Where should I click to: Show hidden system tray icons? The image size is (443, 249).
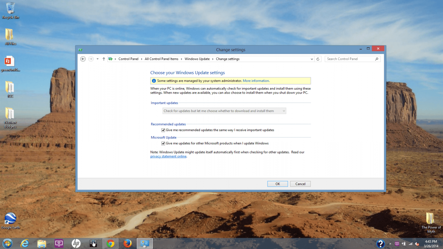[390, 244]
